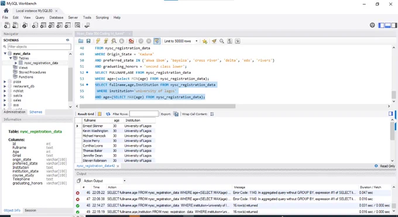398x217 pixels.
Task: Stop the query being executed
Action: tap(122, 41)
